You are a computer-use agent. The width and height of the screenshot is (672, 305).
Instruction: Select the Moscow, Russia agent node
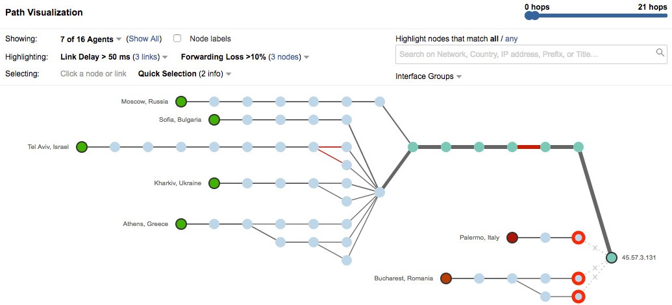181,102
